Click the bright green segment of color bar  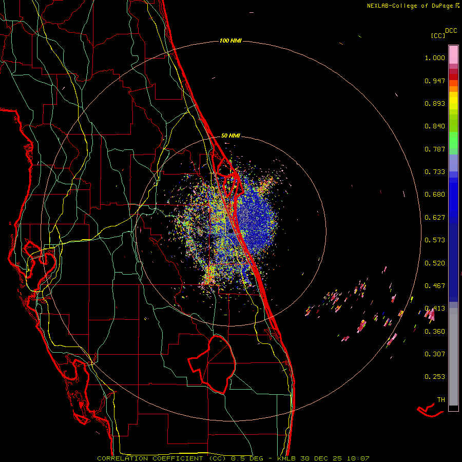[453, 140]
